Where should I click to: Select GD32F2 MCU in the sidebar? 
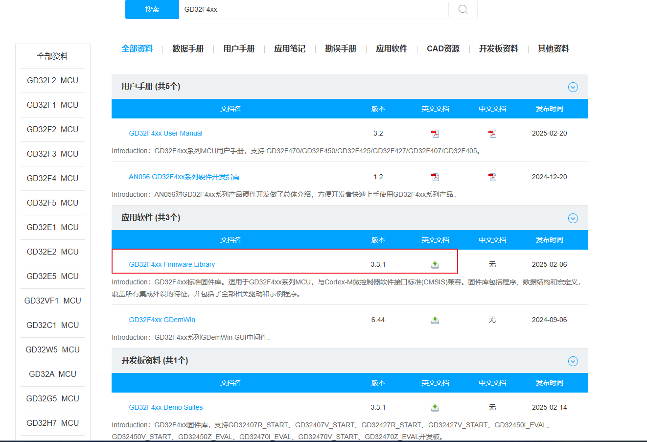(x=53, y=129)
